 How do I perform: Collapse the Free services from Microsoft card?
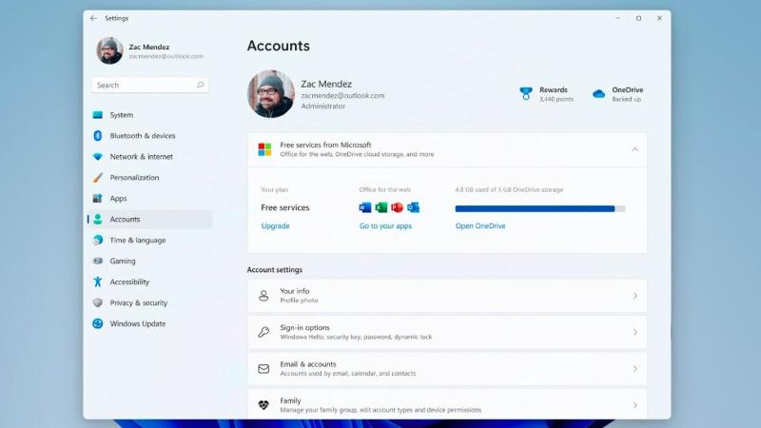[634, 149]
